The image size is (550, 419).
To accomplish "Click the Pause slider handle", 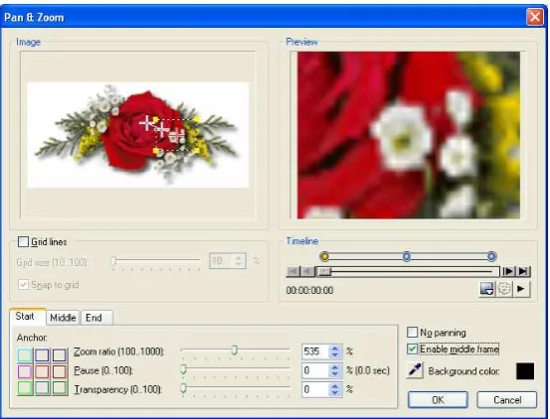I will pos(183,368).
